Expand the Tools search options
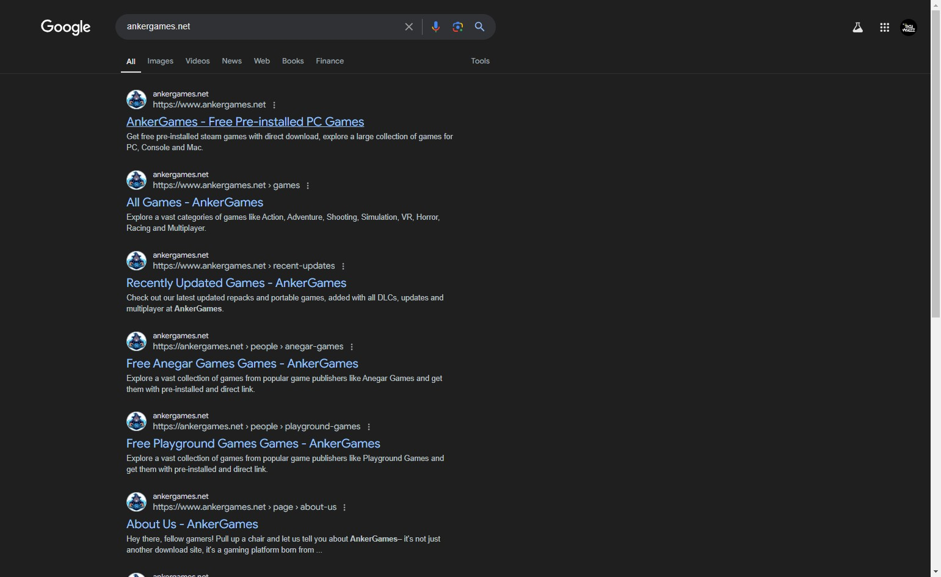 (481, 61)
